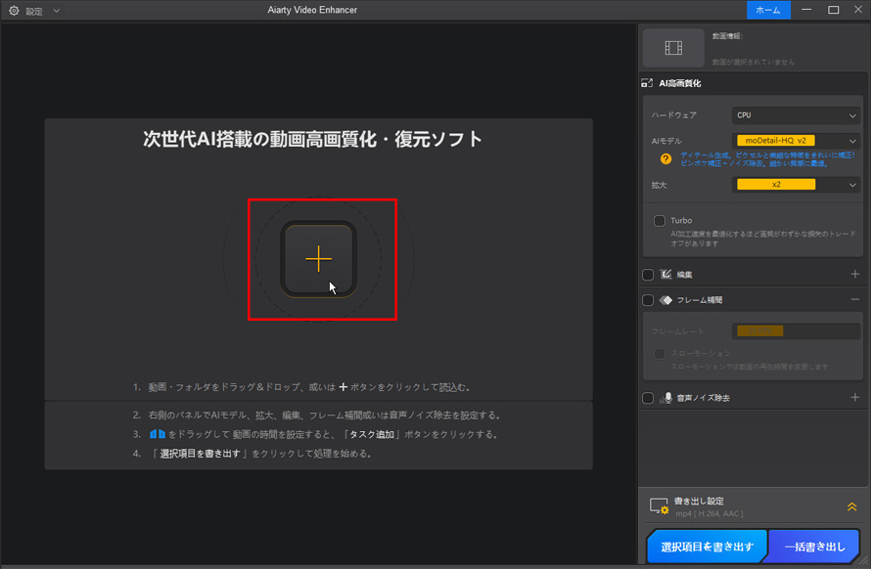Enable the 音声ノイズ除去 checkbox
This screenshot has width=871, height=569.
(648, 398)
